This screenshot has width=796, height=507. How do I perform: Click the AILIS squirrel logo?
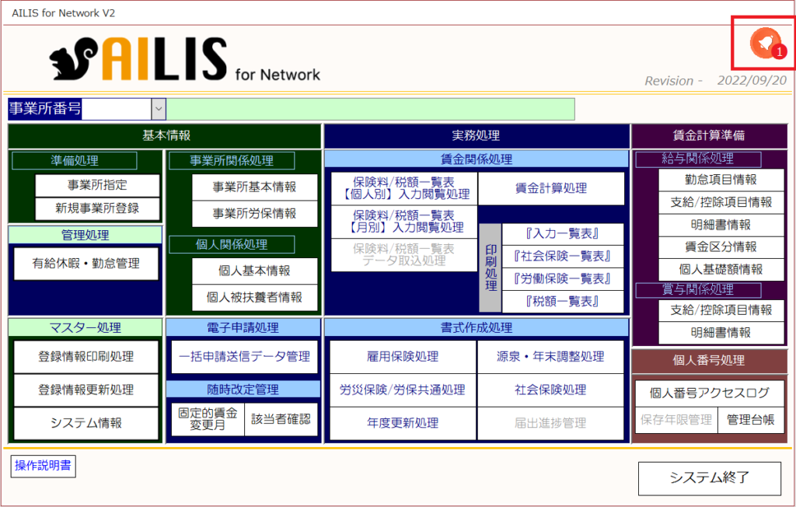point(75,61)
